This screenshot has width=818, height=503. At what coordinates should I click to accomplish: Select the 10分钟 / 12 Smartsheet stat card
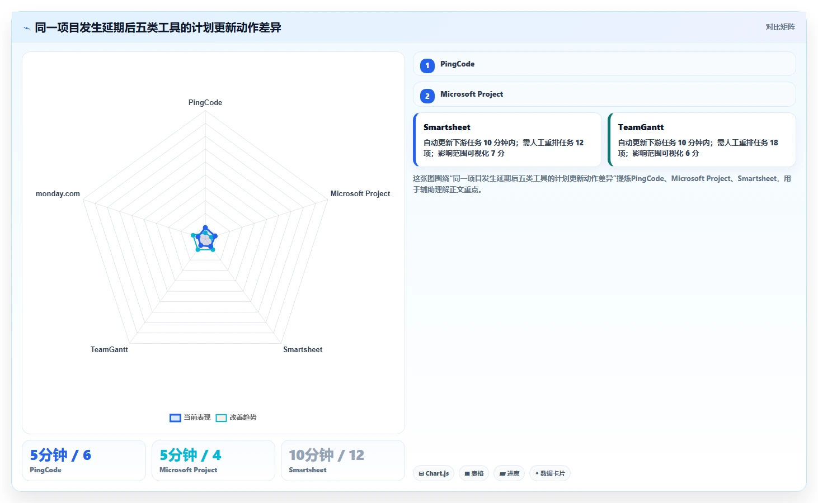click(342, 461)
